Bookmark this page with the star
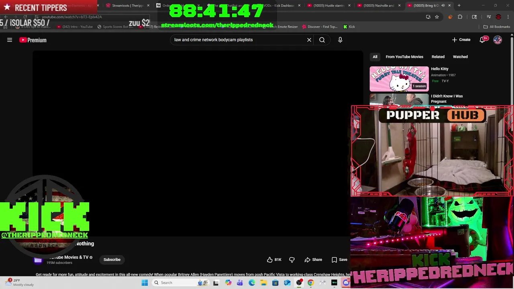Image resolution: width=514 pixels, height=289 pixels. [437, 17]
